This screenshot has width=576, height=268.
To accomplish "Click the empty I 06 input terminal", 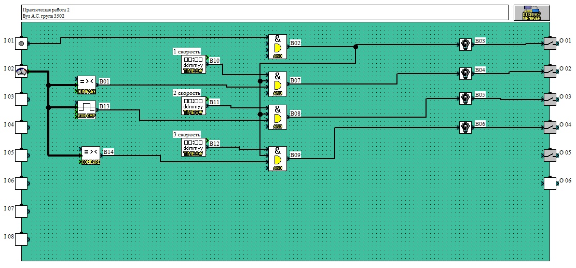I will [21, 183].
